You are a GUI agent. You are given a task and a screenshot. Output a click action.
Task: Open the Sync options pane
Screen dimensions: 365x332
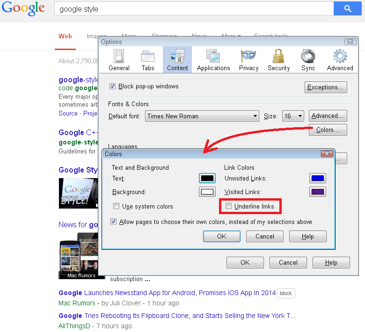coord(308,60)
